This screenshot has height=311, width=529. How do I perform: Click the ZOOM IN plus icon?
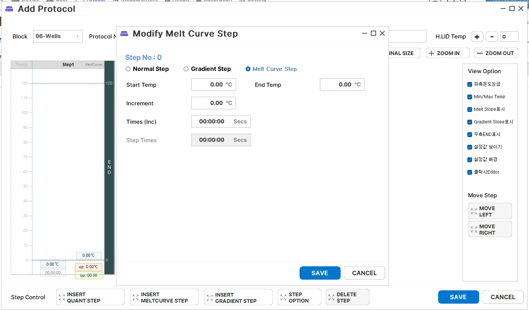(431, 53)
